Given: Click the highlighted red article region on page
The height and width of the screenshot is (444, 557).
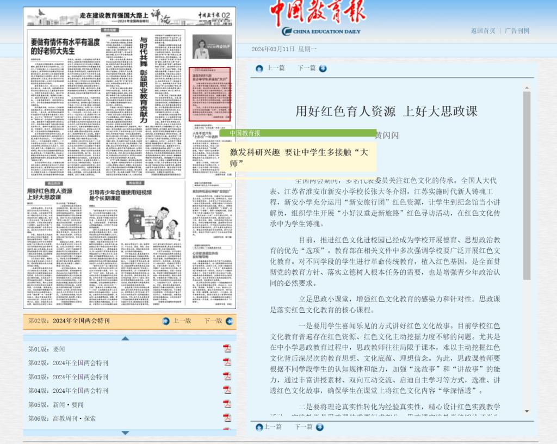Looking at the screenshot, I should [209, 94].
